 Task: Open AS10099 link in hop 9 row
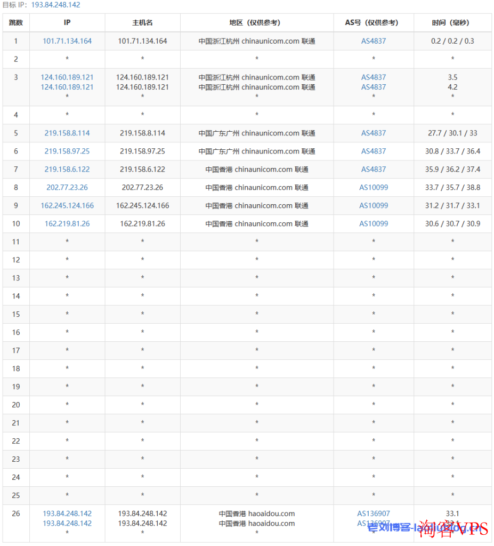(374, 205)
